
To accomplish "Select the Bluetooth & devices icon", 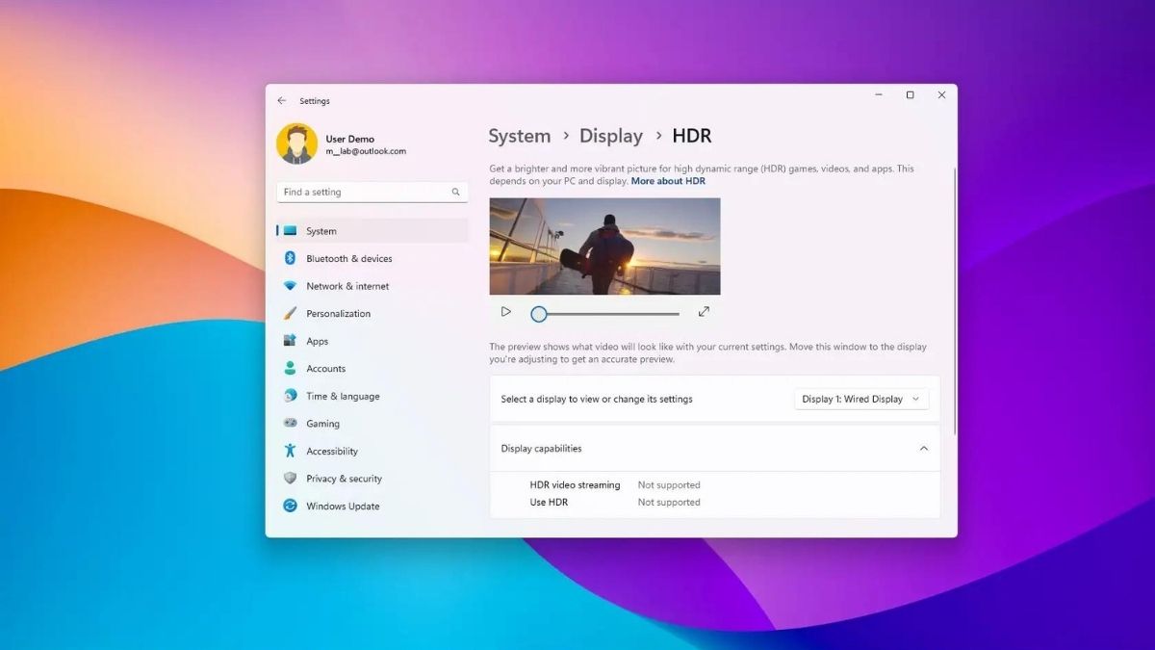I will pyautogui.click(x=291, y=258).
